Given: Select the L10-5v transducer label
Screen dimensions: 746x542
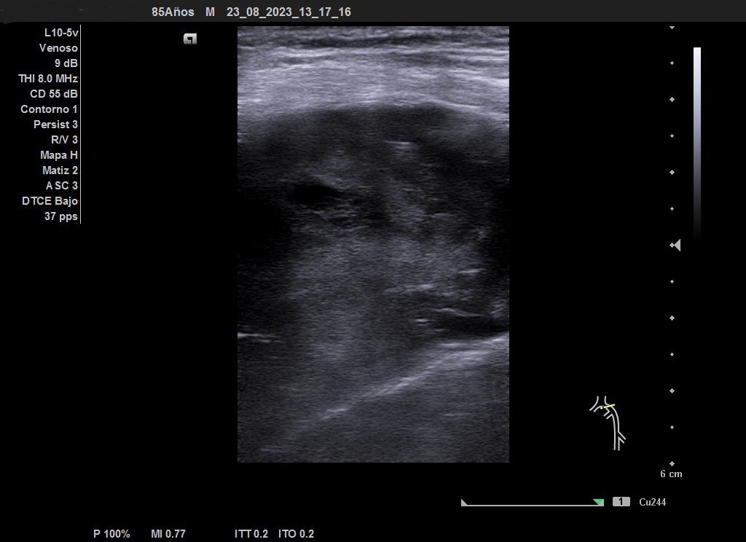Looking at the screenshot, I should [x=61, y=33].
